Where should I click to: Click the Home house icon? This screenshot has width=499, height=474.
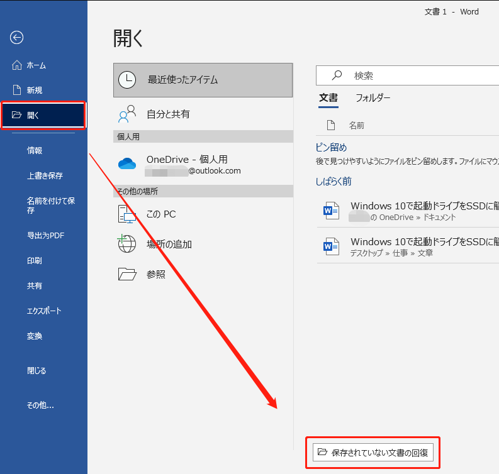(17, 65)
